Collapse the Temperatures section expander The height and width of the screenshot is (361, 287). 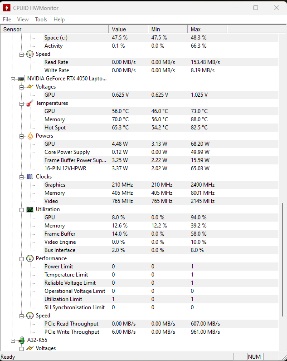(x=21, y=103)
